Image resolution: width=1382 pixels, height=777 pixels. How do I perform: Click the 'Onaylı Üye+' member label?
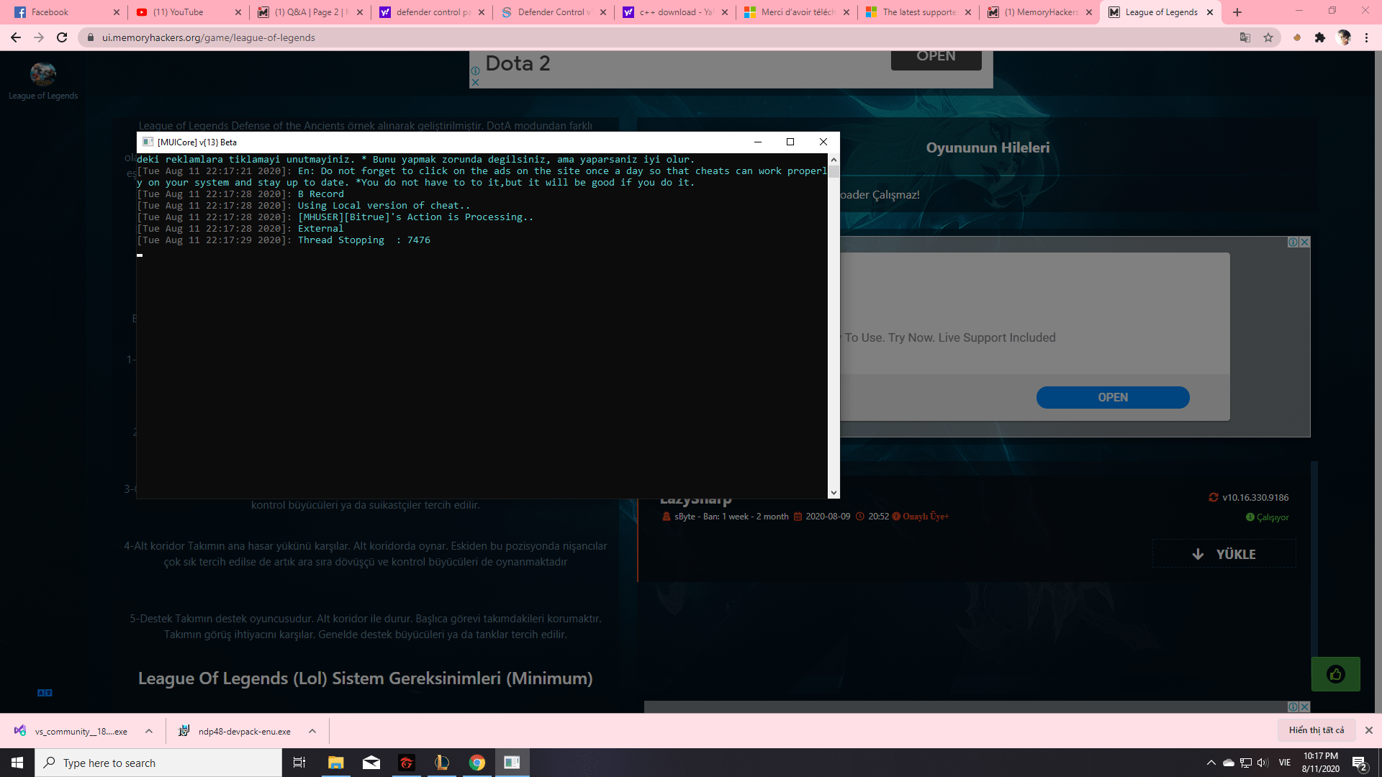(x=926, y=517)
